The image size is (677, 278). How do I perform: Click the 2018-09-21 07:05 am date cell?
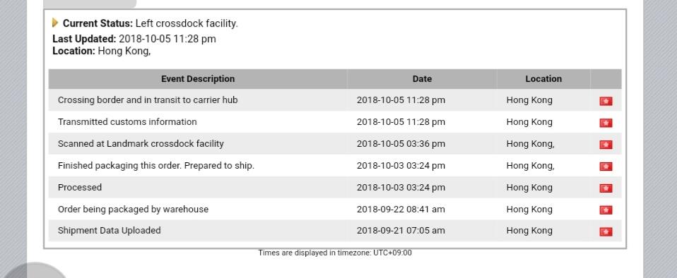point(401,231)
